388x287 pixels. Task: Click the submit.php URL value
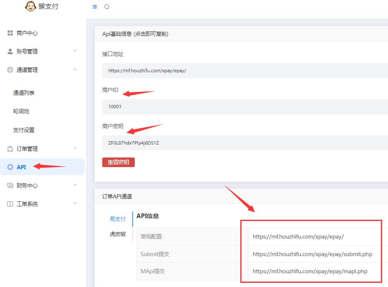[312, 254]
